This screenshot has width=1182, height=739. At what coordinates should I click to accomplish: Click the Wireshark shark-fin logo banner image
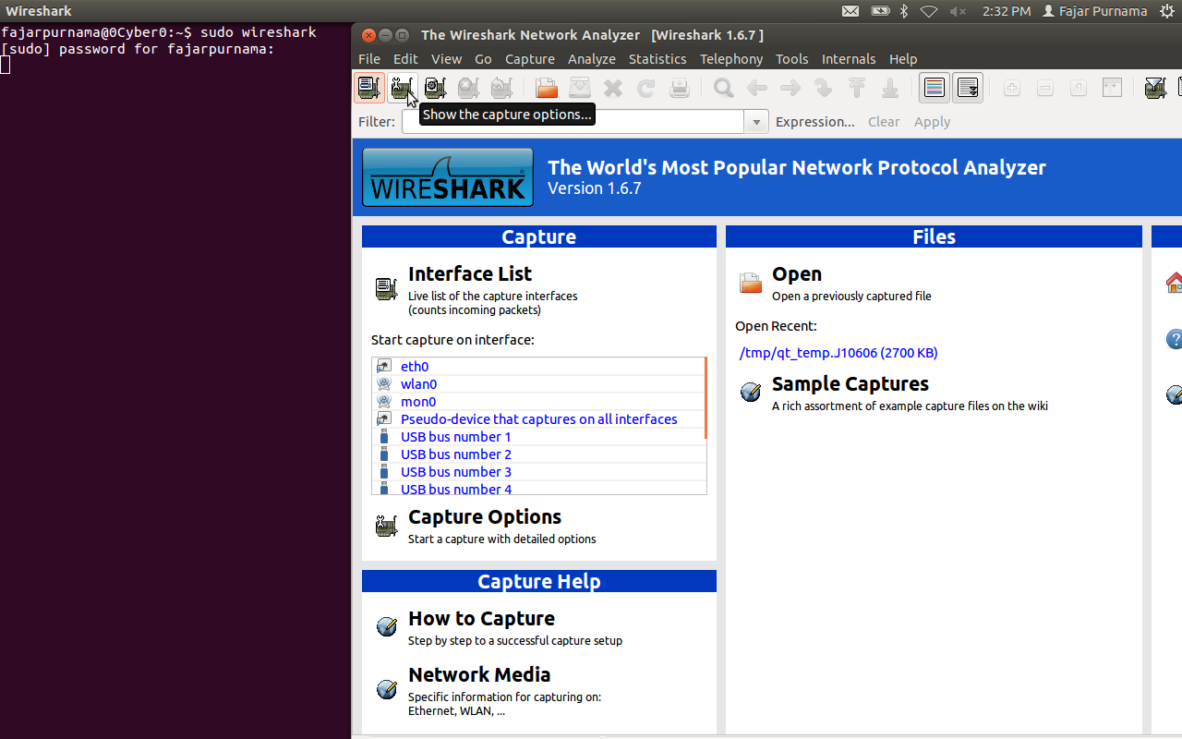448,176
